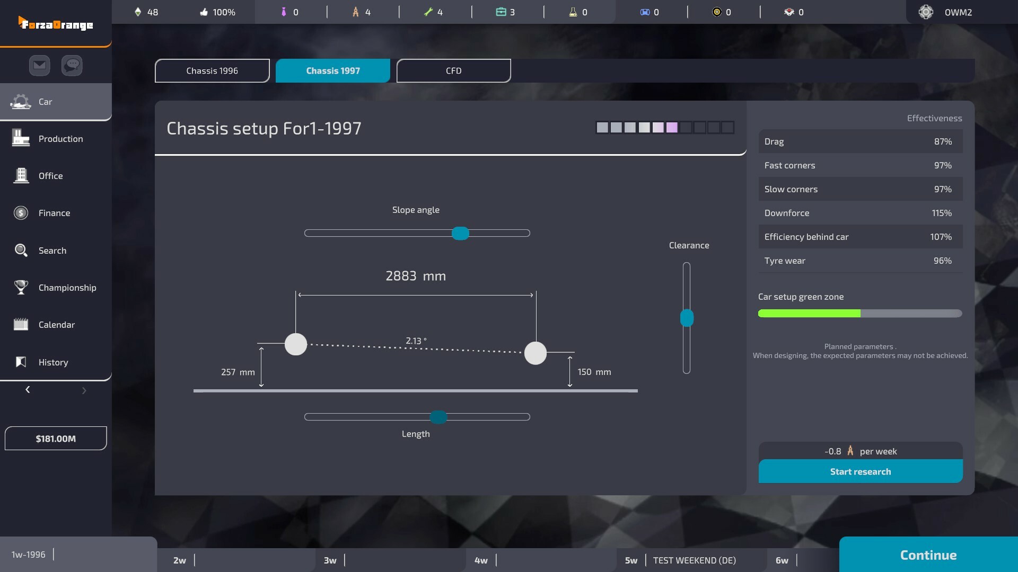This screenshot has height=572, width=1018.
Task: Open the Championship trophy icon
Action: point(20,287)
